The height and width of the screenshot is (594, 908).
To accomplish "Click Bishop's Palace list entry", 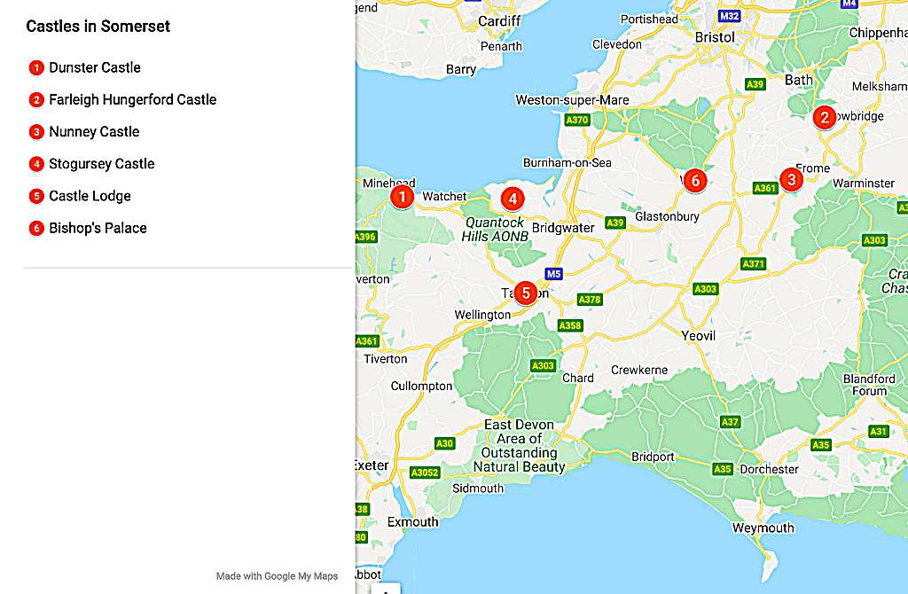I will click(98, 228).
